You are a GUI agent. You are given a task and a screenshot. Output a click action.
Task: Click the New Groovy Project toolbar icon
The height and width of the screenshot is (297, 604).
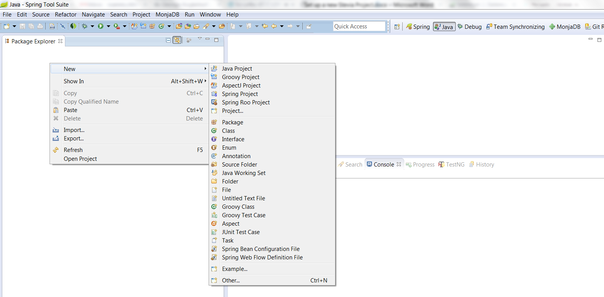[x=143, y=26]
